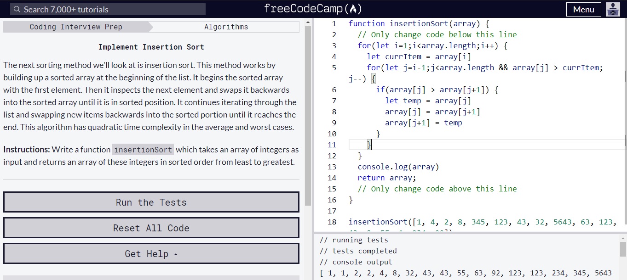Run the Tests
Viewport: 627px width, 280px height.
(x=151, y=202)
